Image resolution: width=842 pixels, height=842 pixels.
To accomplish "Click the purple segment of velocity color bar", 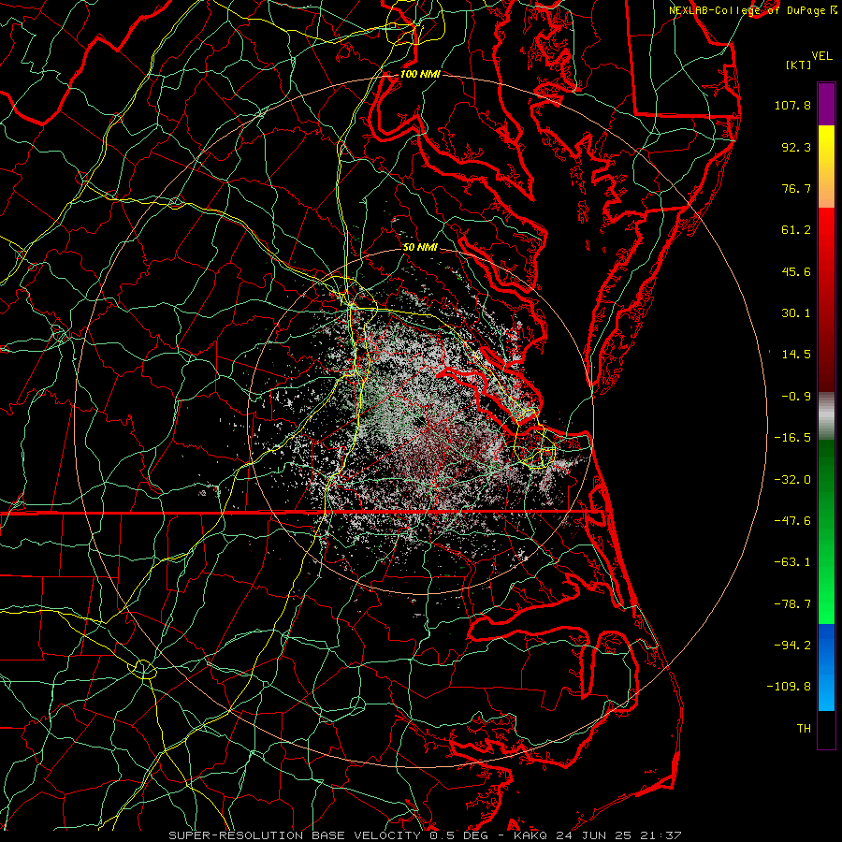I will click(826, 104).
